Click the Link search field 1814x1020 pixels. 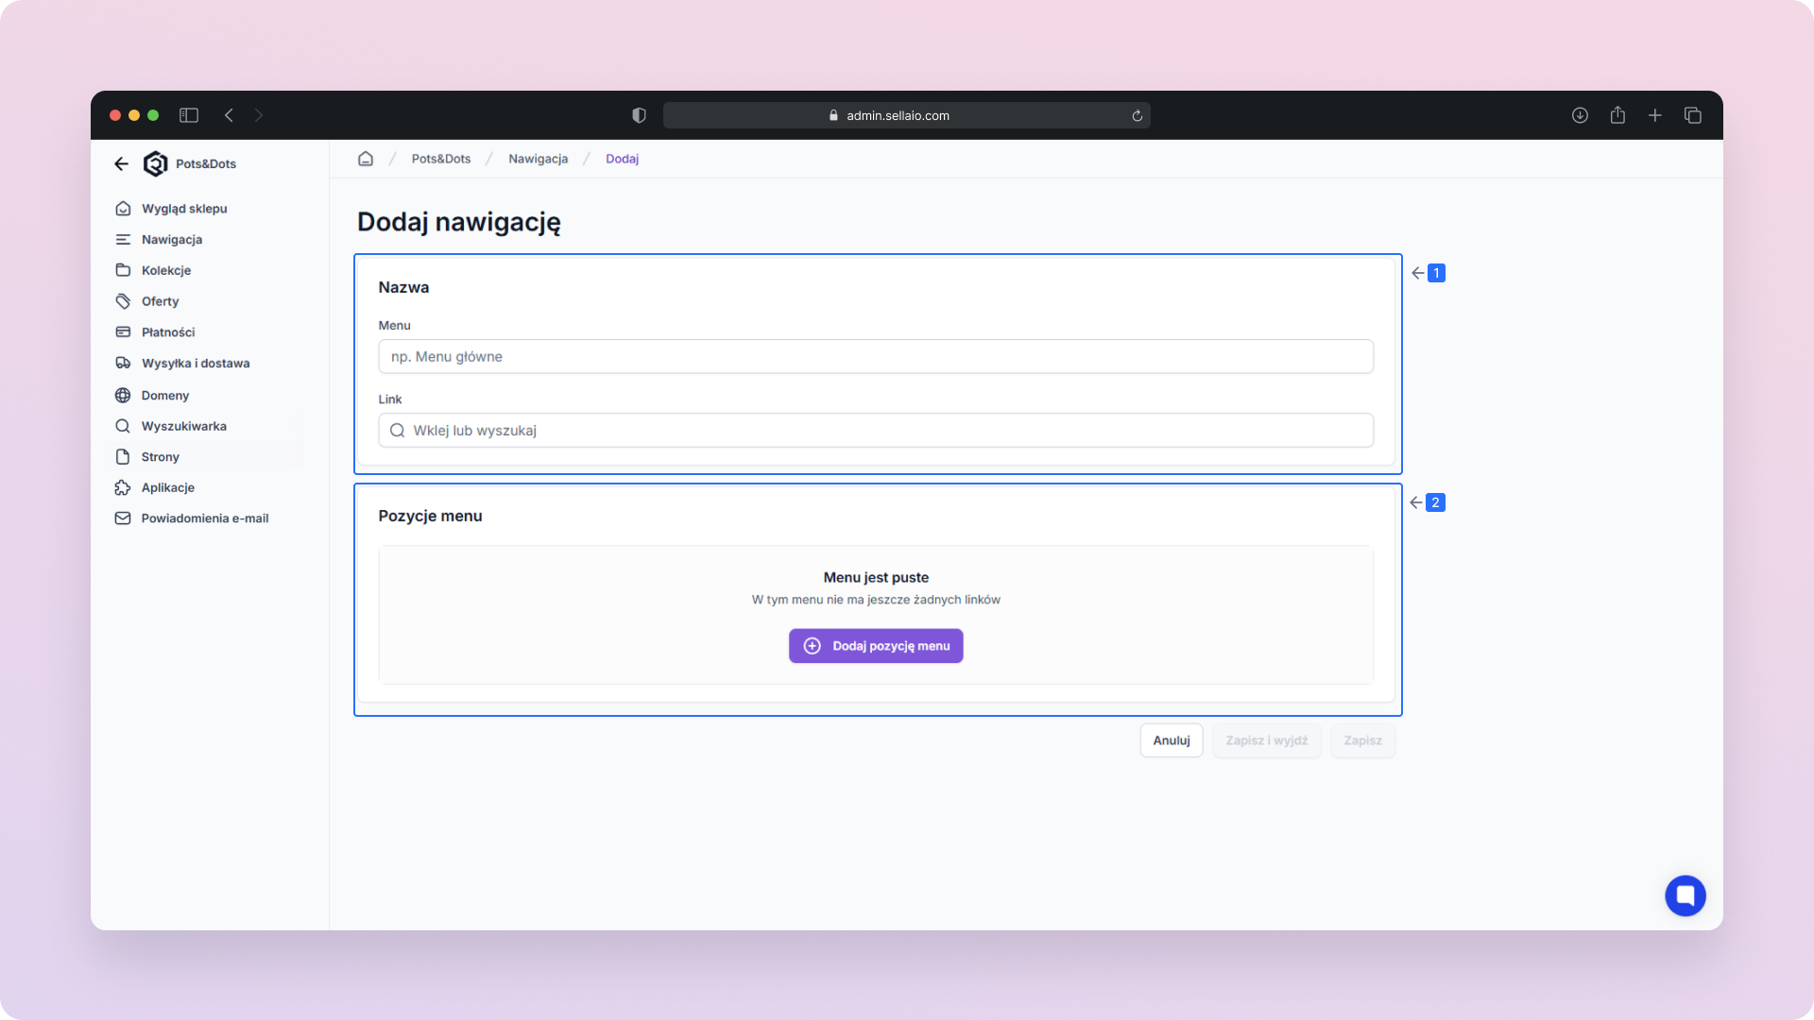(876, 431)
